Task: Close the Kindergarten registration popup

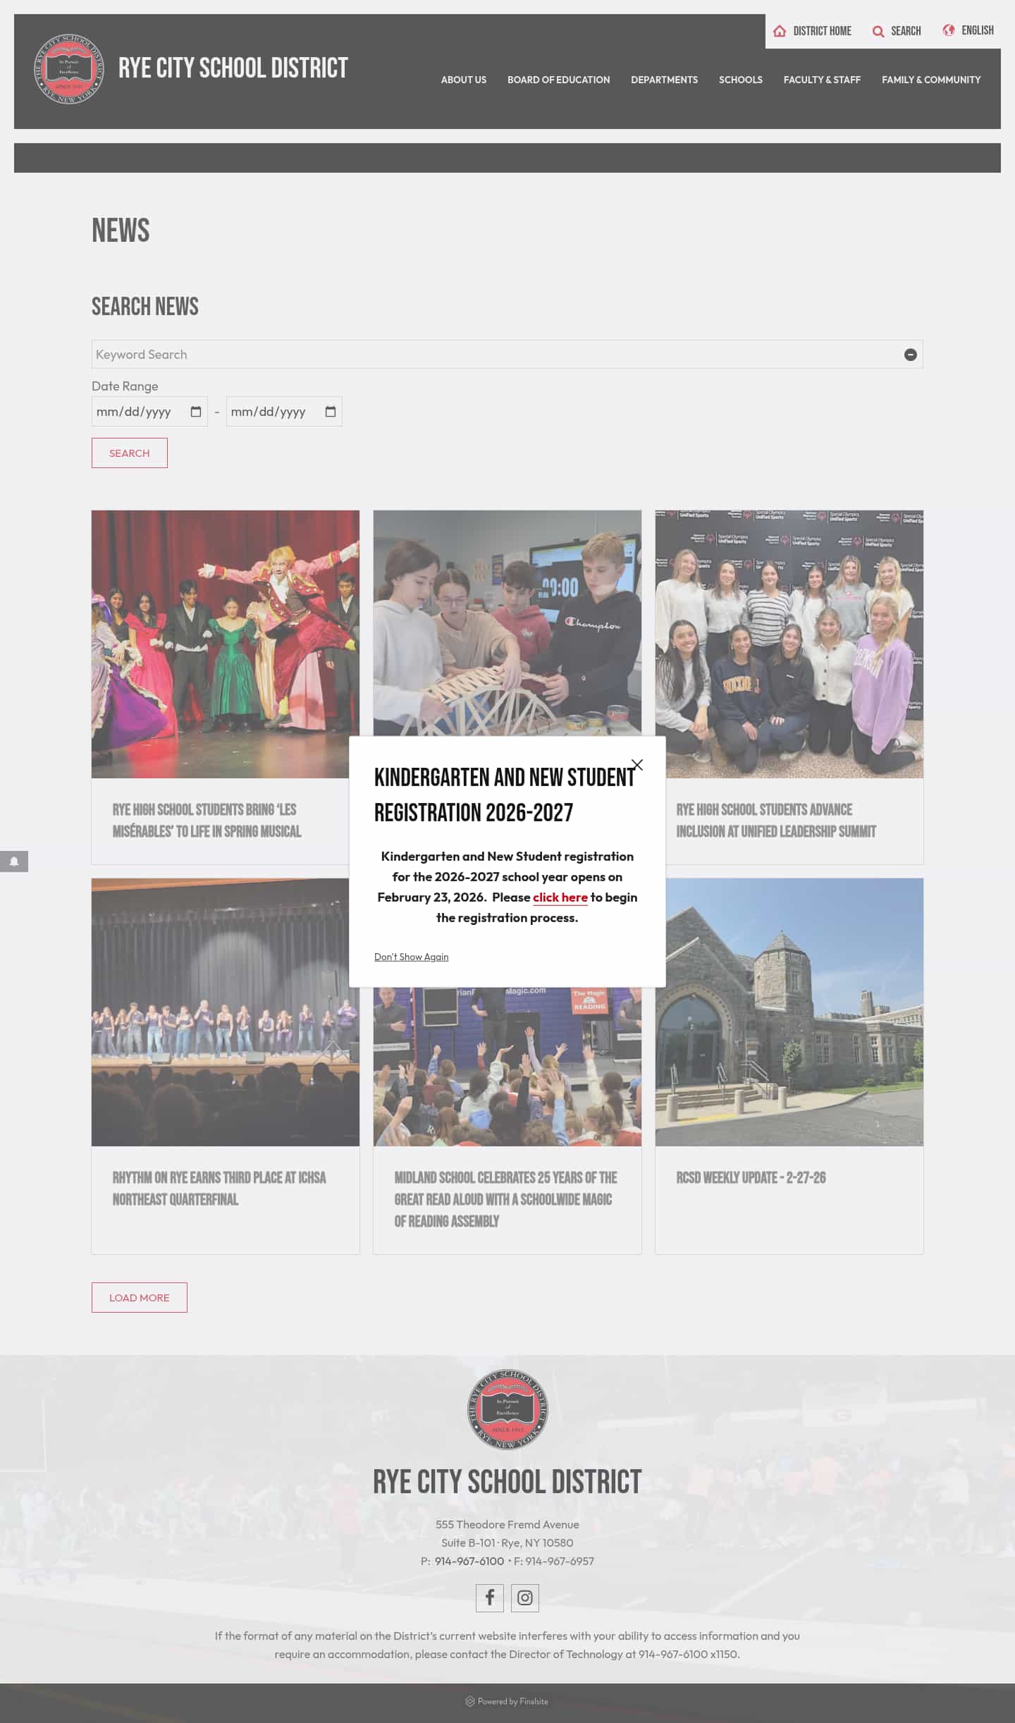Action: click(637, 765)
